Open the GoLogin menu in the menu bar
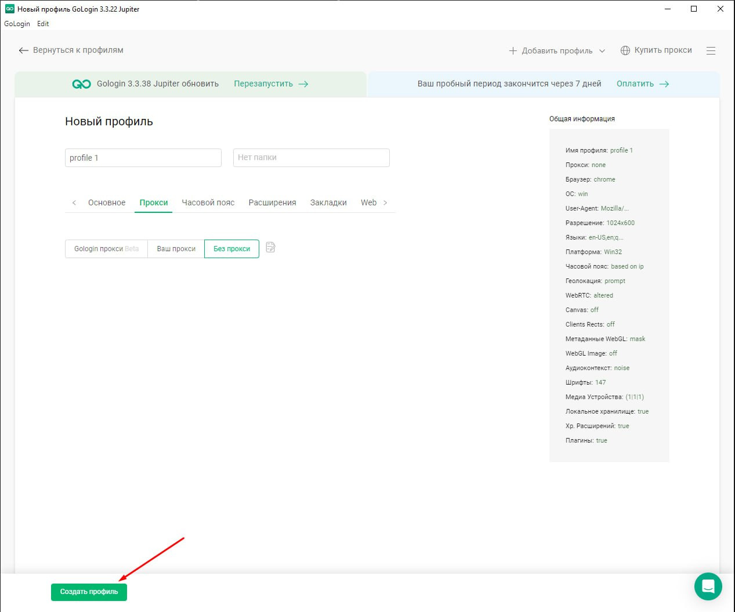735x612 pixels. point(17,24)
